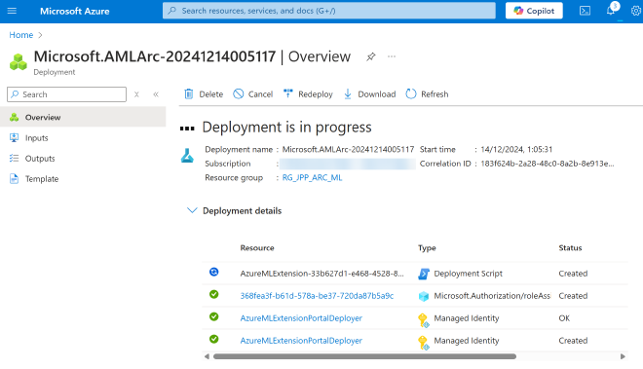Click the AML flask deployment icon

(187, 156)
